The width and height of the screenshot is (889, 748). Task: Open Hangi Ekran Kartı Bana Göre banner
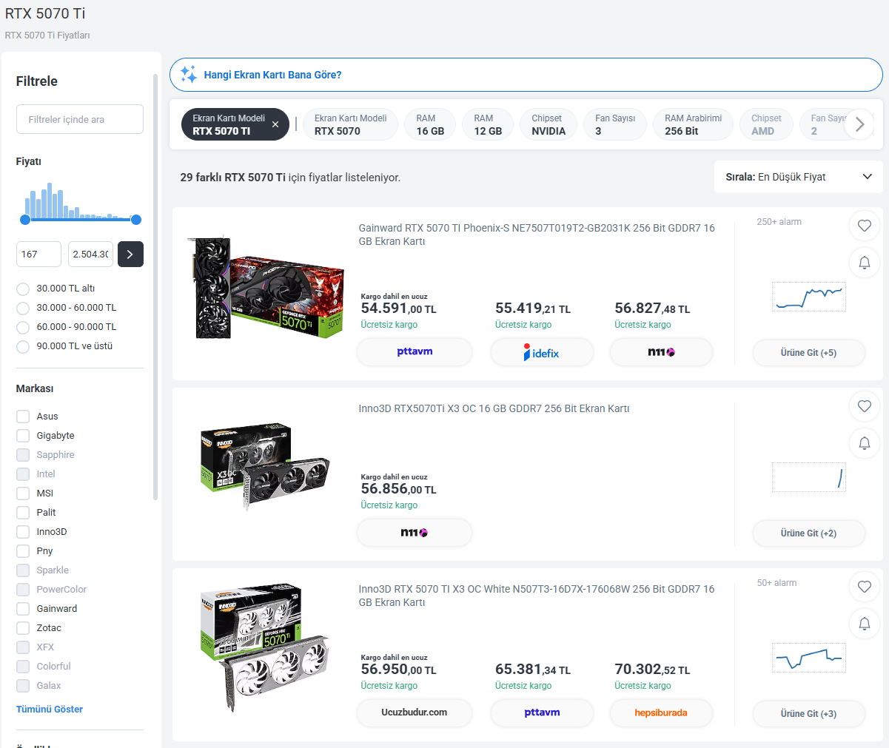(526, 75)
